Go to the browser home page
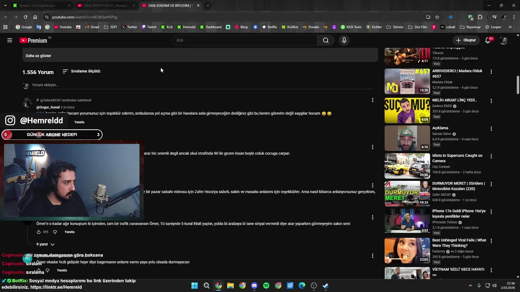 pos(35,17)
